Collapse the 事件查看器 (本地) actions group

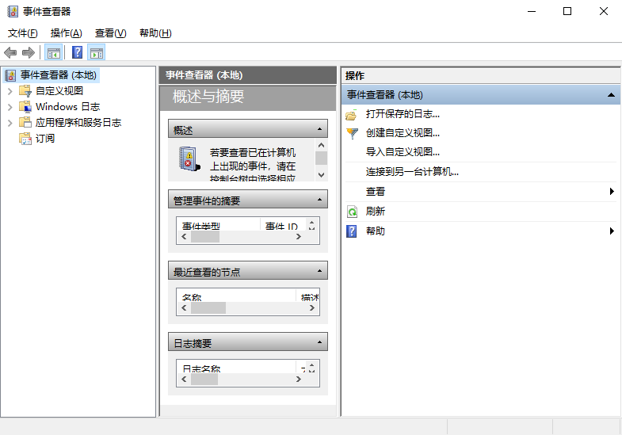(611, 95)
